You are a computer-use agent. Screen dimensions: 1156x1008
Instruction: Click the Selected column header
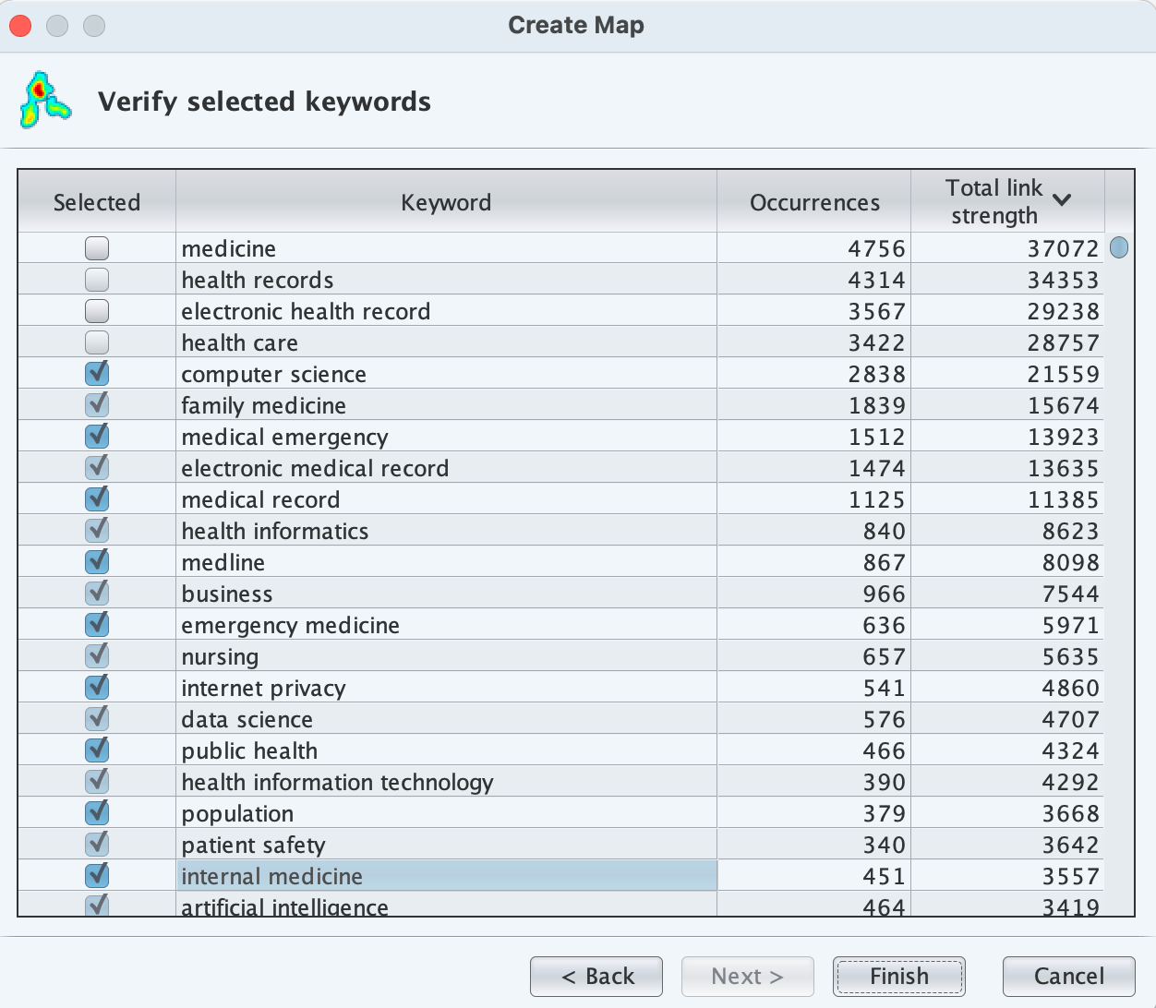click(x=97, y=202)
